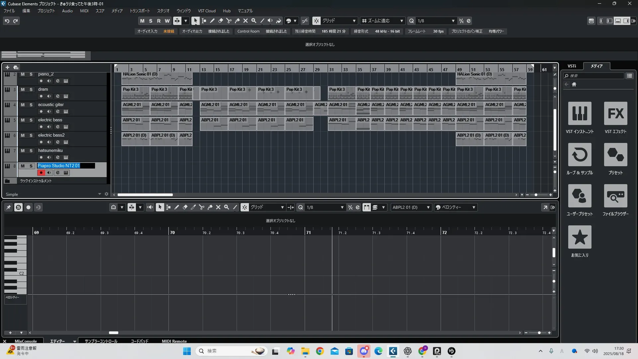Solo the electric bass track
The width and height of the screenshot is (638, 359).
tap(31, 120)
